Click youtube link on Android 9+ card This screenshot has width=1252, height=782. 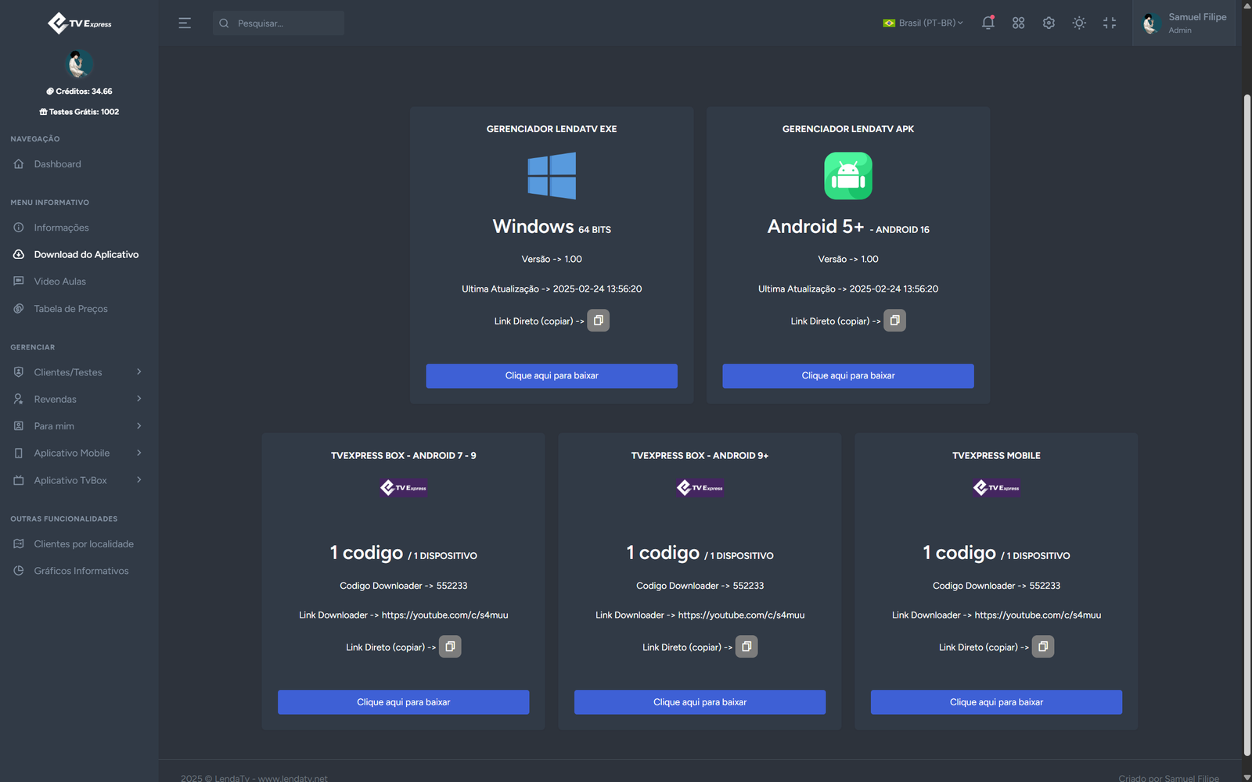click(x=741, y=615)
